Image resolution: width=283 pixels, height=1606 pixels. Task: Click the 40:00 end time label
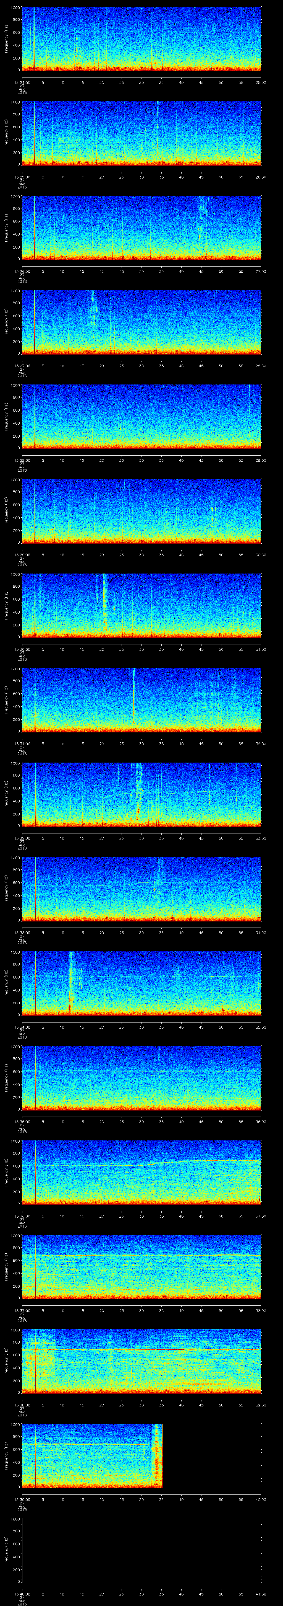coord(261,1499)
